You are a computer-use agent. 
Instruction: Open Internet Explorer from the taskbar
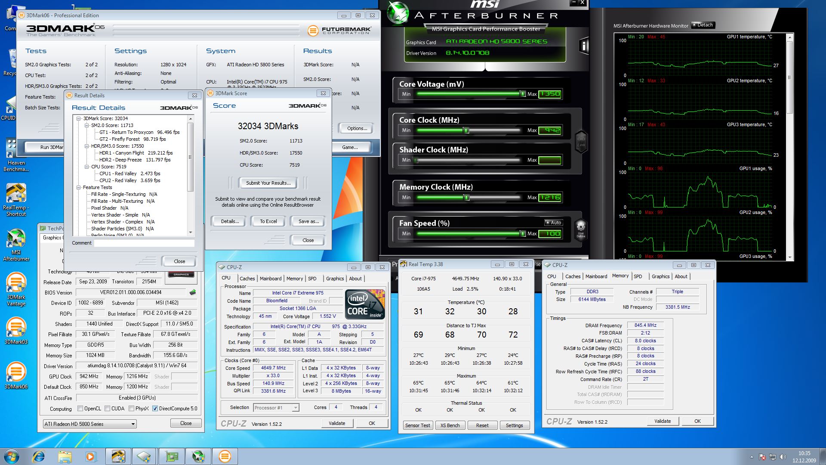pyautogui.click(x=38, y=456)
